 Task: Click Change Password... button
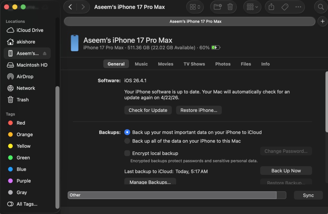click(286, 151)
